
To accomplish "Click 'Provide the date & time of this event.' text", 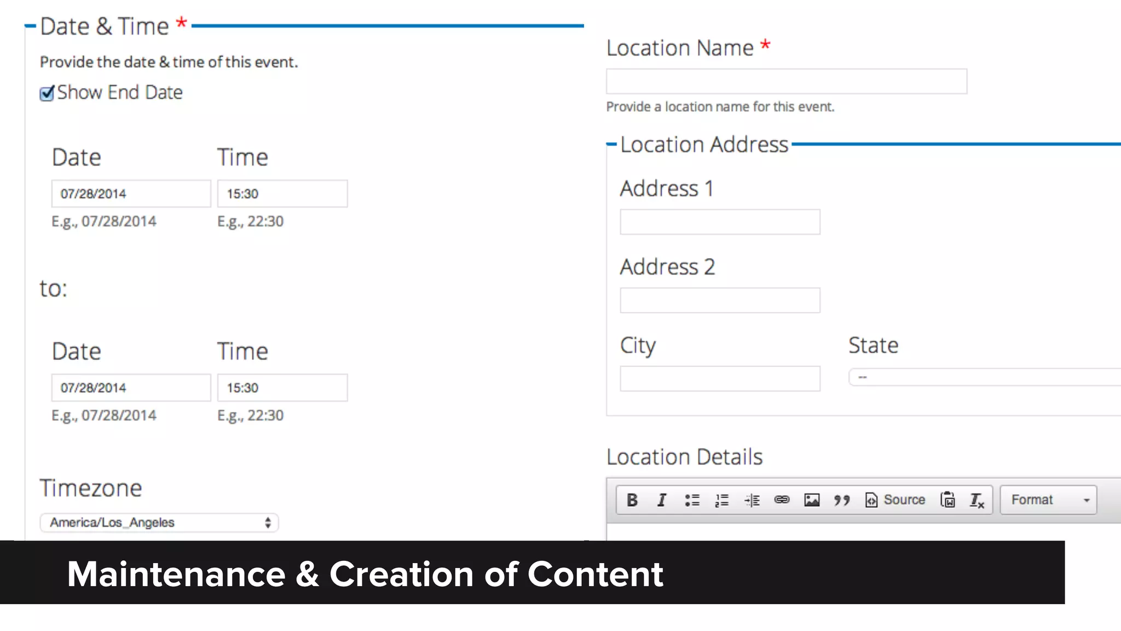I will pos(169,62).
